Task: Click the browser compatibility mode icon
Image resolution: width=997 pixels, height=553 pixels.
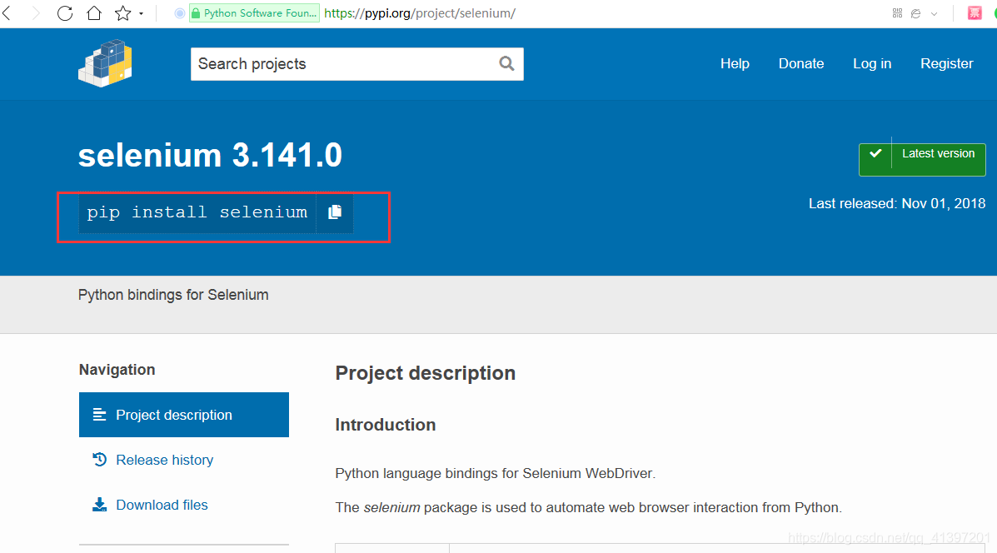Action: point(915,13)
